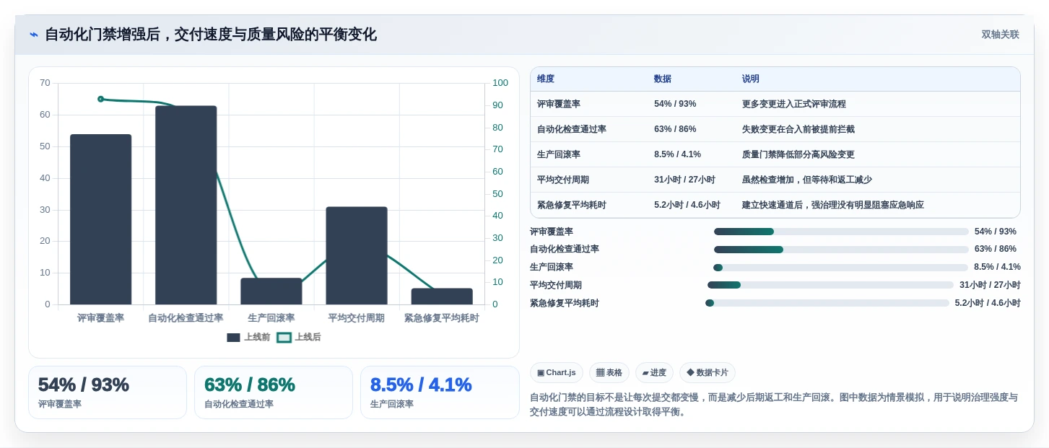The width and height of the screenshot is (1049, 448).
Task: Click the 表格 tag chip
Action: [x=609, y=373]
